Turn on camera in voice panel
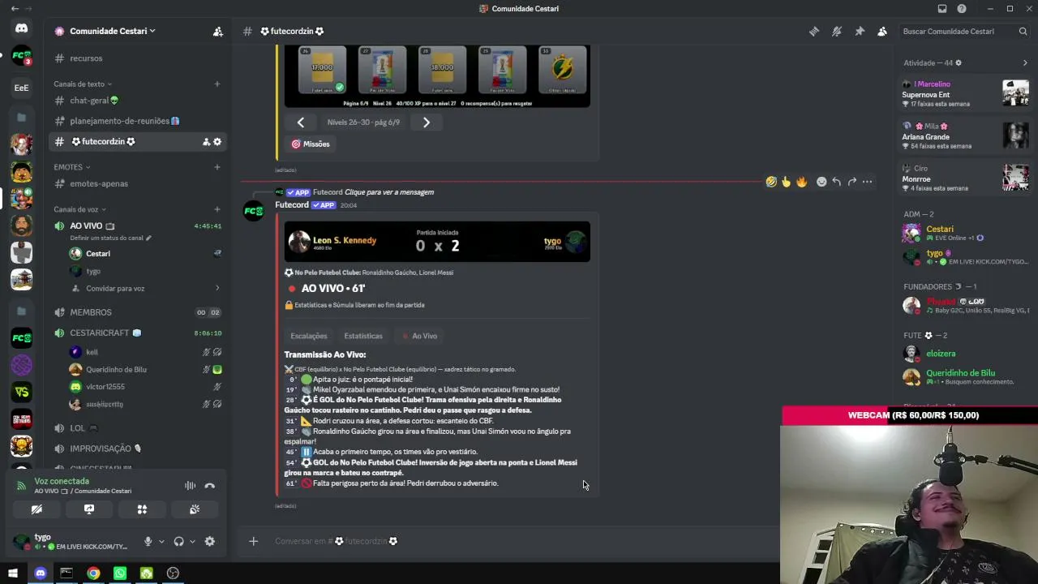The image size is (1038, 584). [36, 509]
